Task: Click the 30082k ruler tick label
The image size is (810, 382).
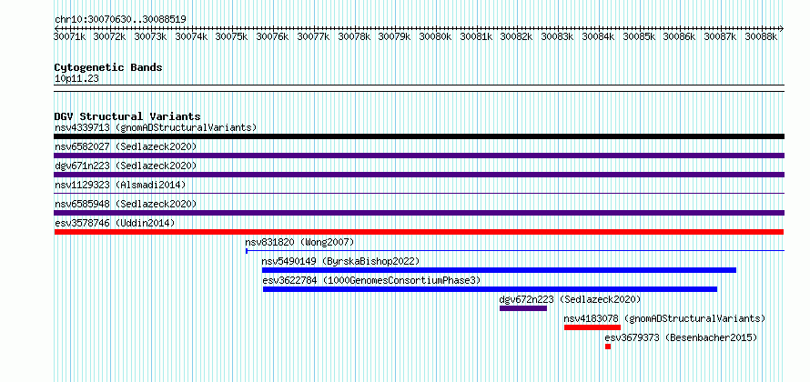Action: (517, 36)
